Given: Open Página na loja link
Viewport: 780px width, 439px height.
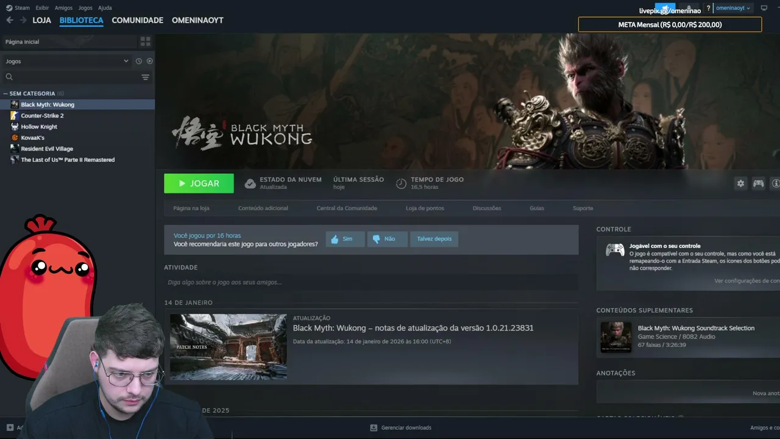Looking at the screenshot, I should 191,208.
